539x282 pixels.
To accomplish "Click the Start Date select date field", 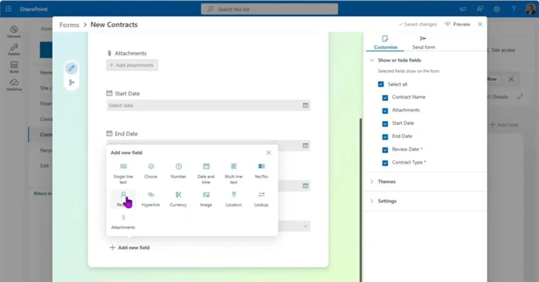I will click(208, 105).
